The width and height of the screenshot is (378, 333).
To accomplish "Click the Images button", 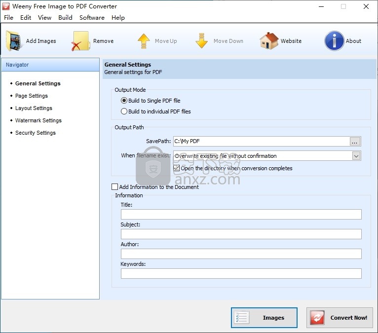I will 264,318.
